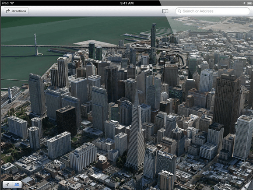Tap the 9:41 AM clock in status bar
The image size is (253, 190).
pyautogui.click(x=127, y=3)
